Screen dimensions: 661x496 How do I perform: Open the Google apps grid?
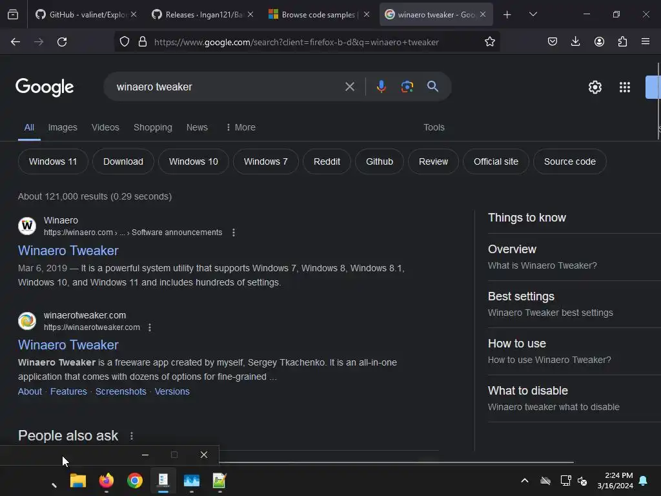(625, 87)
